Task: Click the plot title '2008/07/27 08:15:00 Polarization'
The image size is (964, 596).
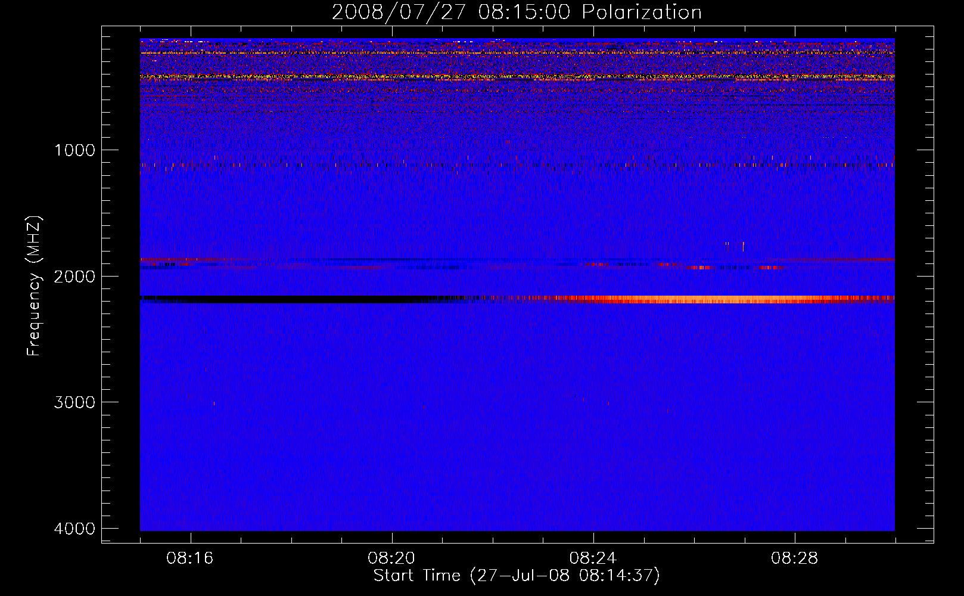Action: 517,12
